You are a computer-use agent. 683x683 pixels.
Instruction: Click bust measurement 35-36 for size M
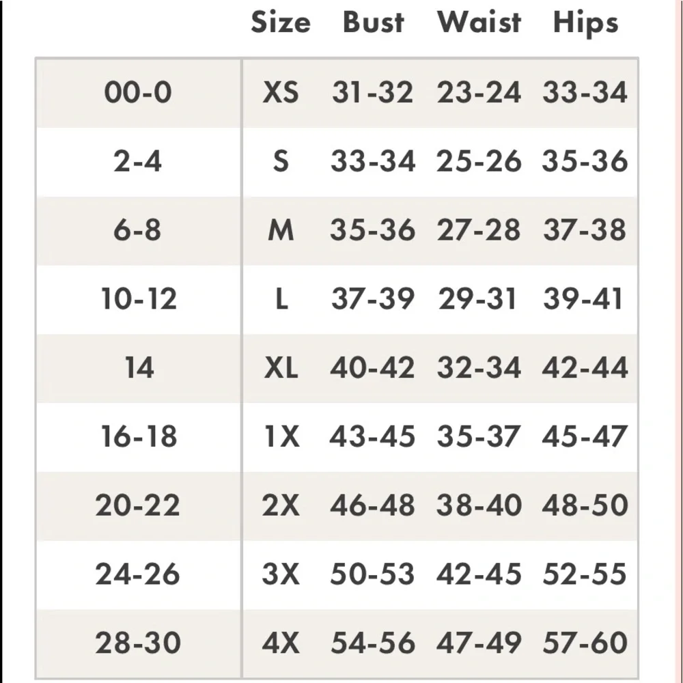[x=373, y=230]
